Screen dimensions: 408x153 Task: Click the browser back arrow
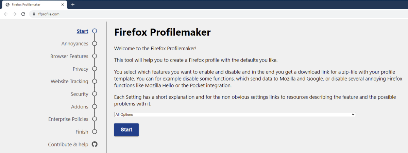click(6, 14)
